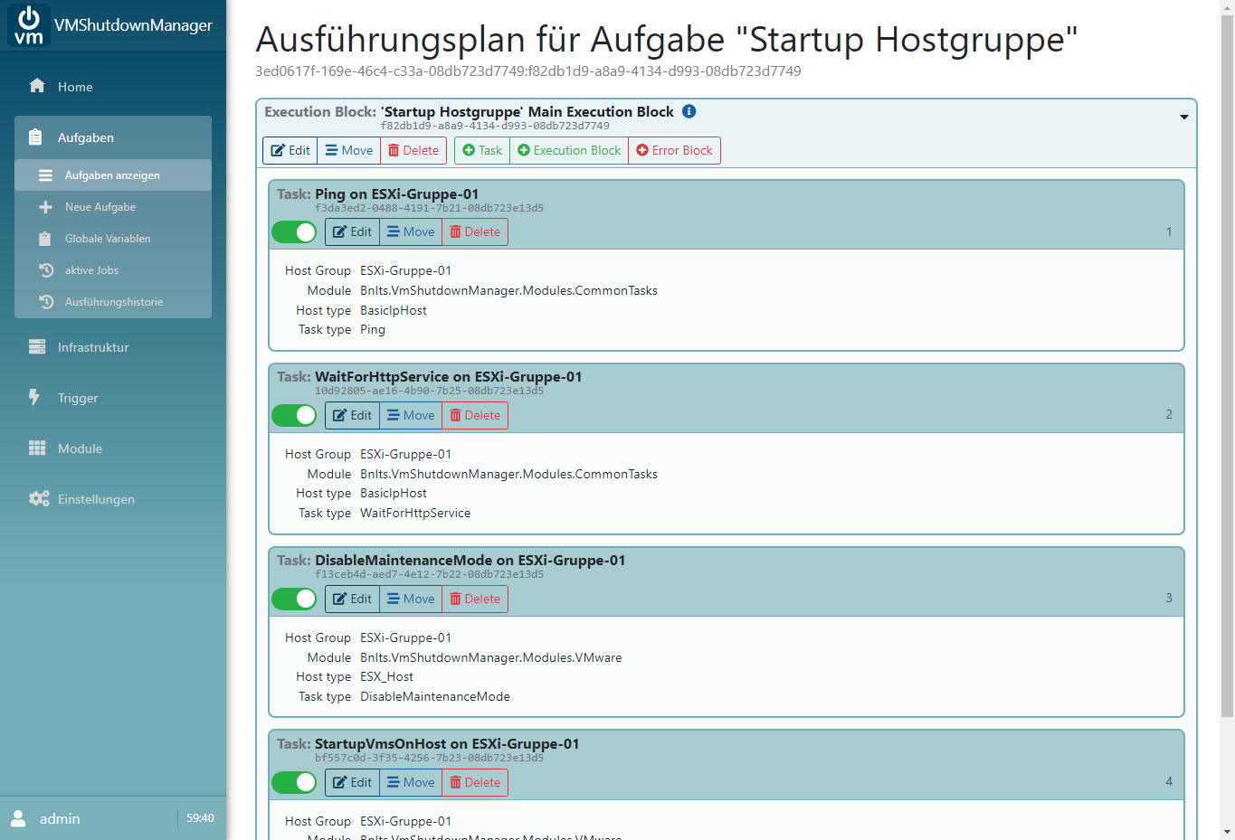Collapse the Main Execution Block caret
The width and height of the screenshot is (1235, 840).
(x=1183, y=118)
